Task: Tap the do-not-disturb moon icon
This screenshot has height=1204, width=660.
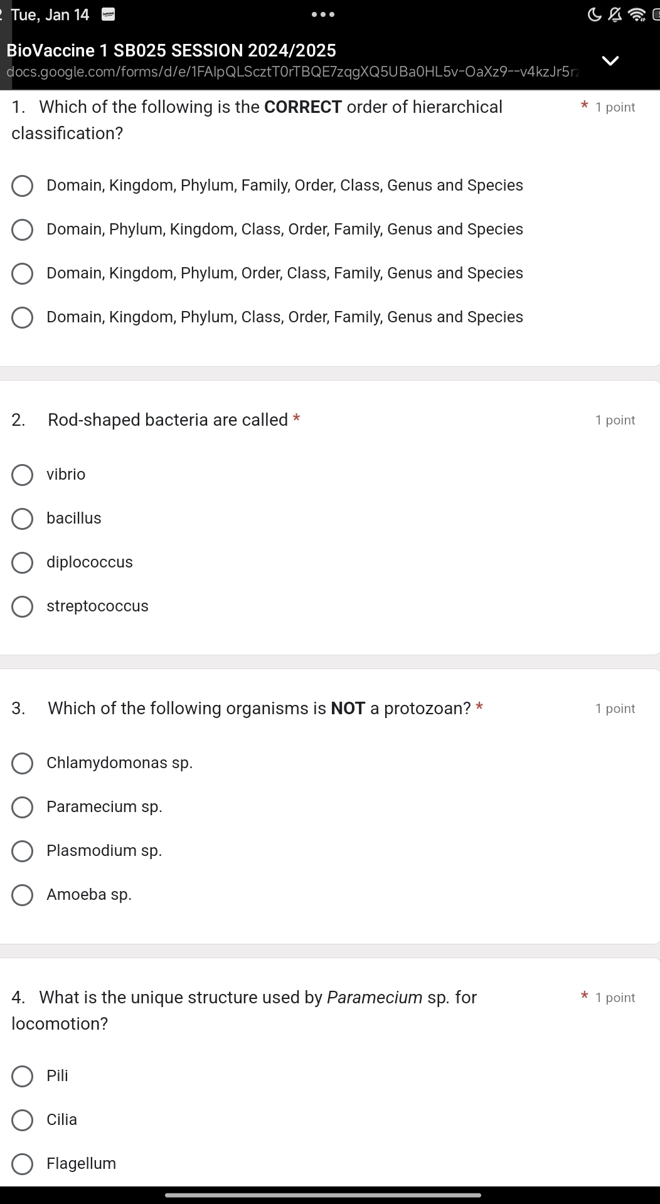Action: click(595, 15)
